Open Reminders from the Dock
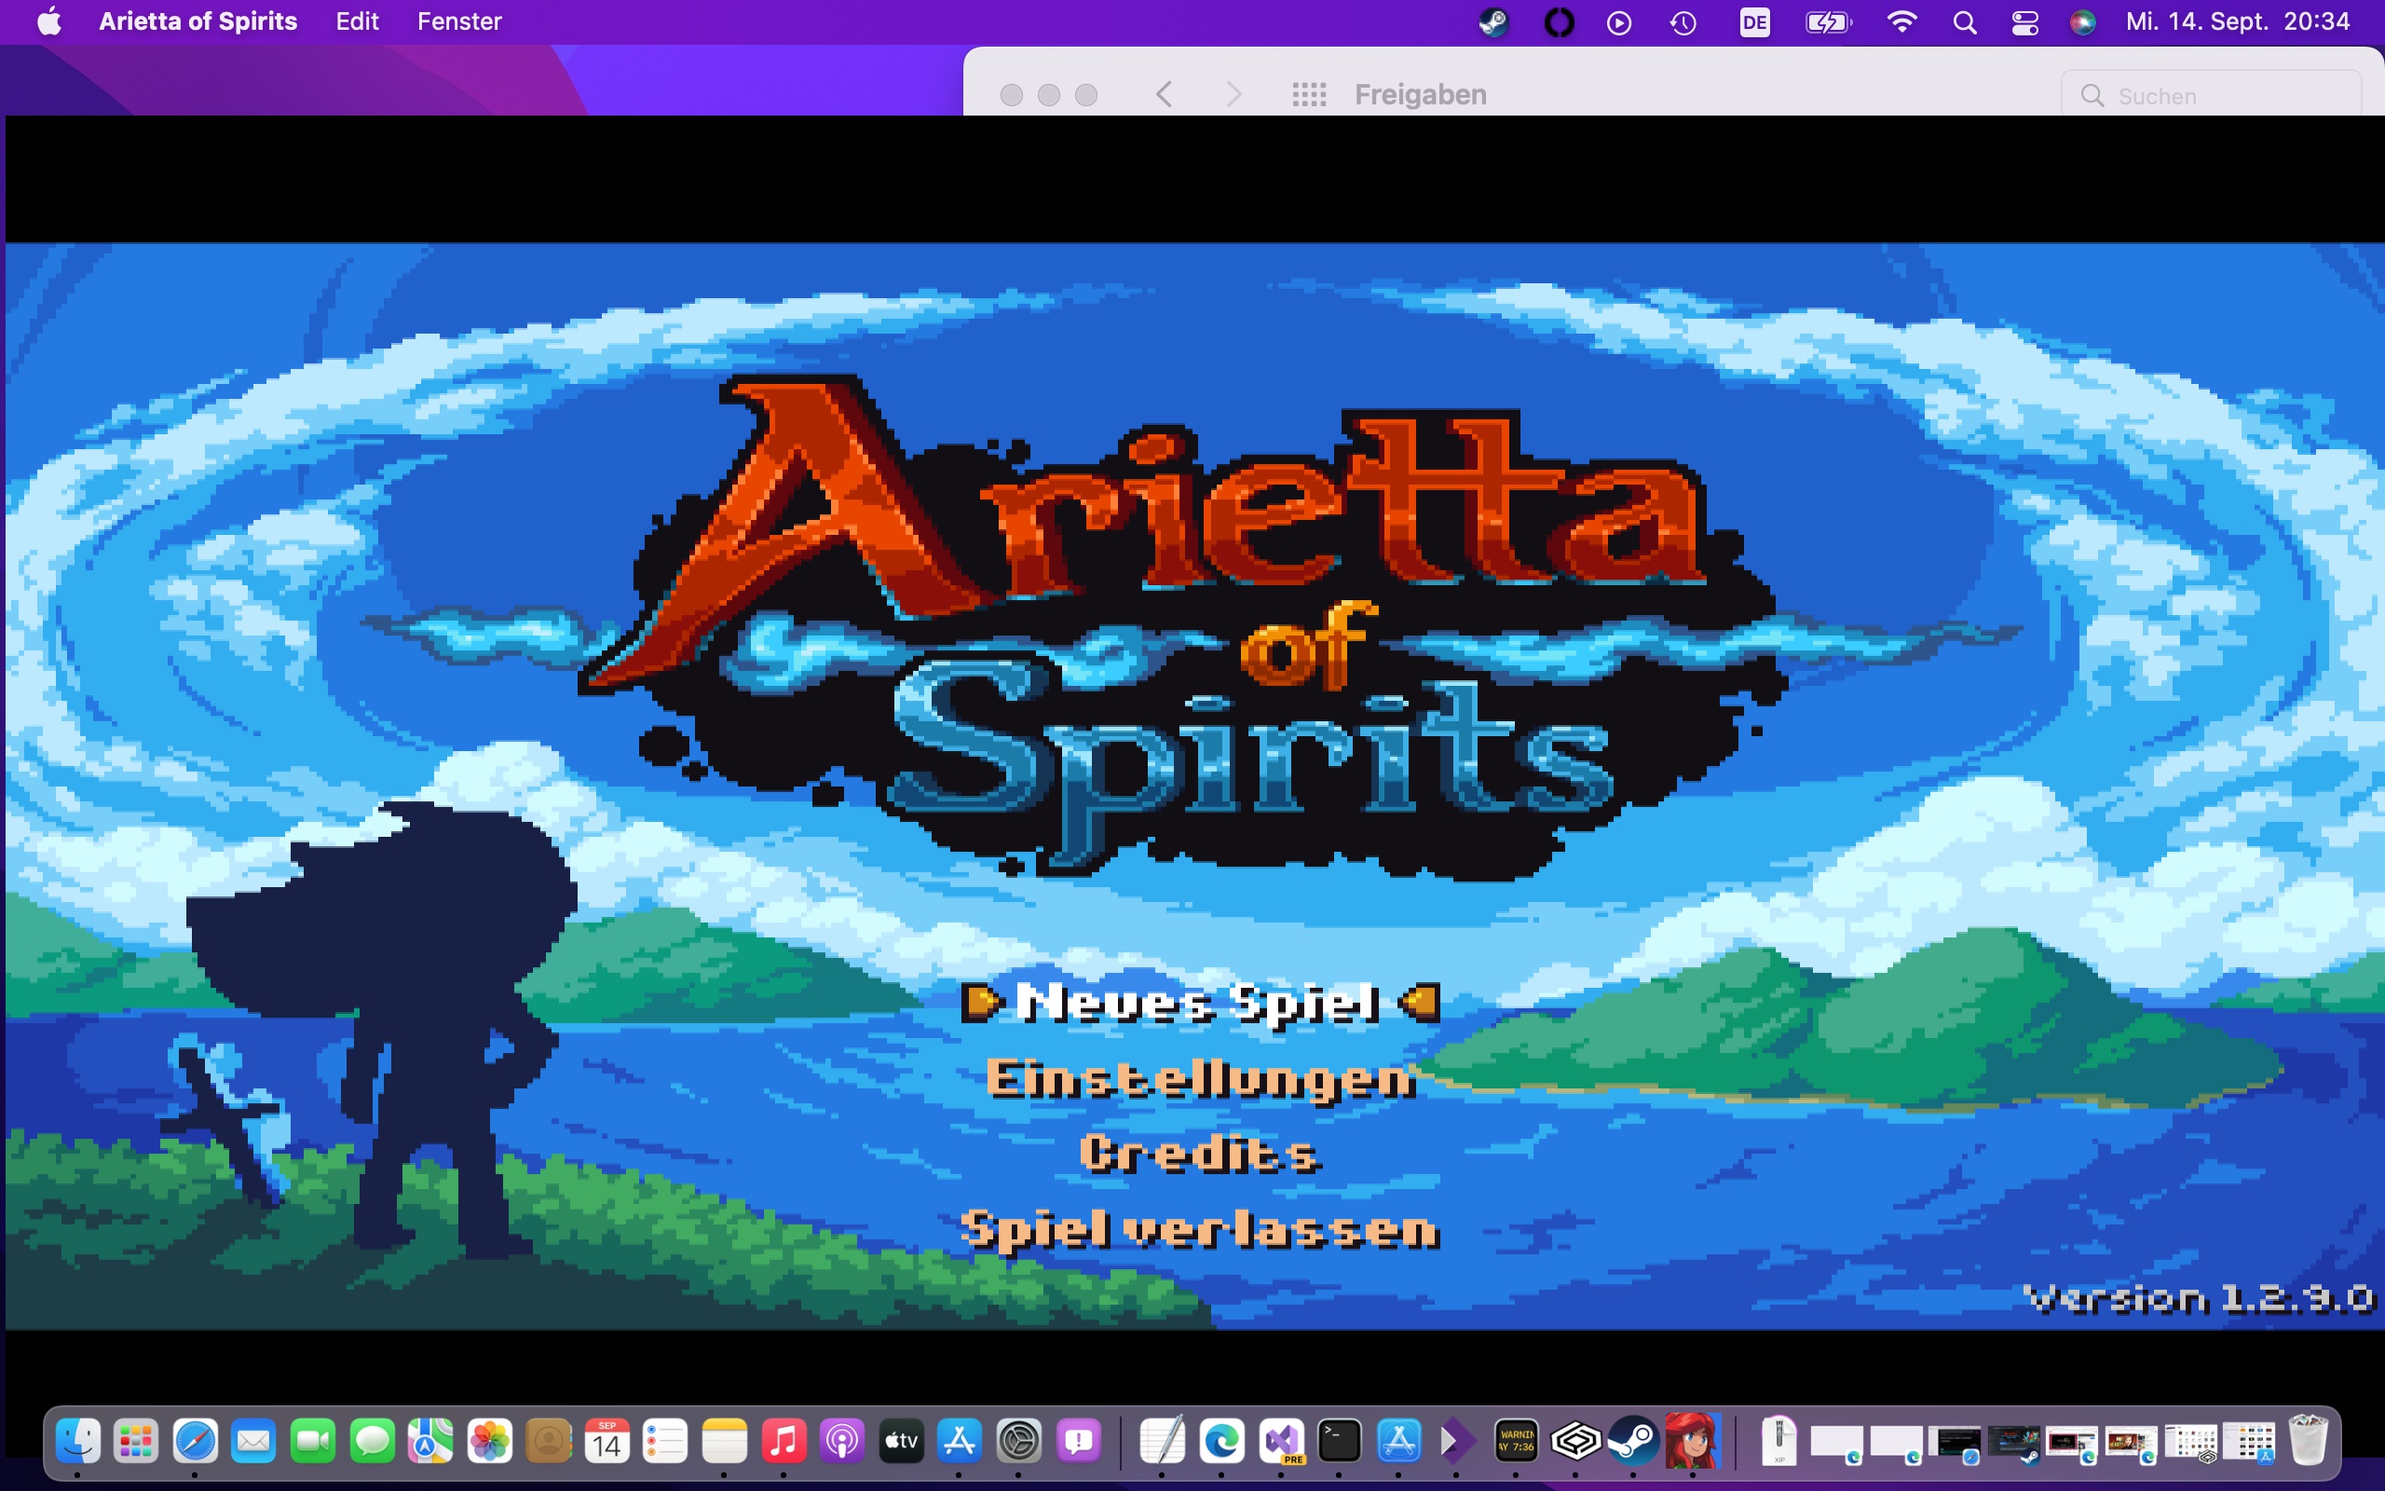Screen dimensions: 2385x1491 [665, 1442]
